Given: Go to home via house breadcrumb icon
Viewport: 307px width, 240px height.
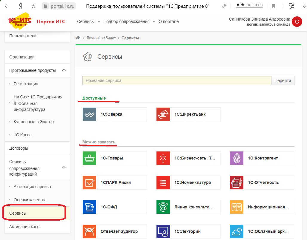Looking at the screenshot, I should (78, 38).
